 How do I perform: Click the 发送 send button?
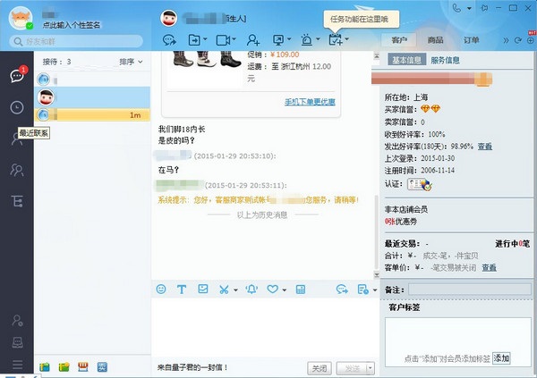pos(352,368)
